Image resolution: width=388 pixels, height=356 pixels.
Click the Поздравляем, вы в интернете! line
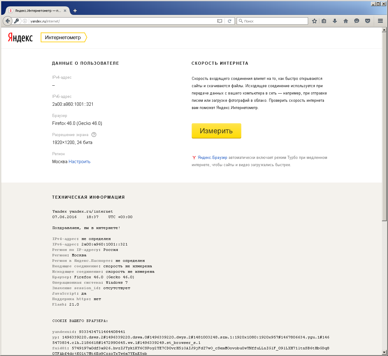pos(86,228)
